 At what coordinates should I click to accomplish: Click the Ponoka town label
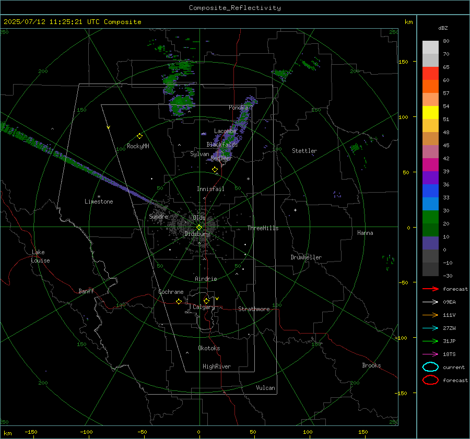coord(238,108)
